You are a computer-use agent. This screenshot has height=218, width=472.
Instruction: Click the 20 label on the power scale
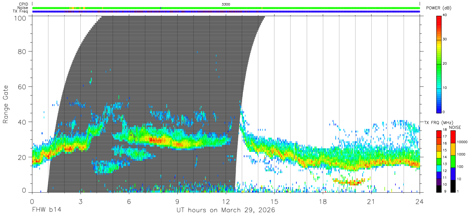445,63
